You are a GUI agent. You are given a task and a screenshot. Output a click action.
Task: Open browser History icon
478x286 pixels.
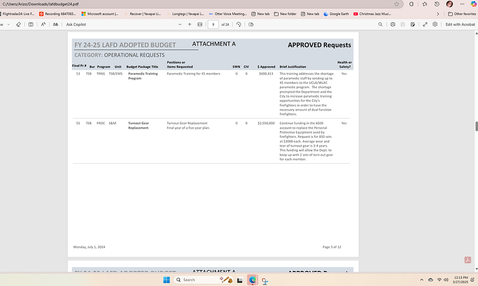coord(437,4)
